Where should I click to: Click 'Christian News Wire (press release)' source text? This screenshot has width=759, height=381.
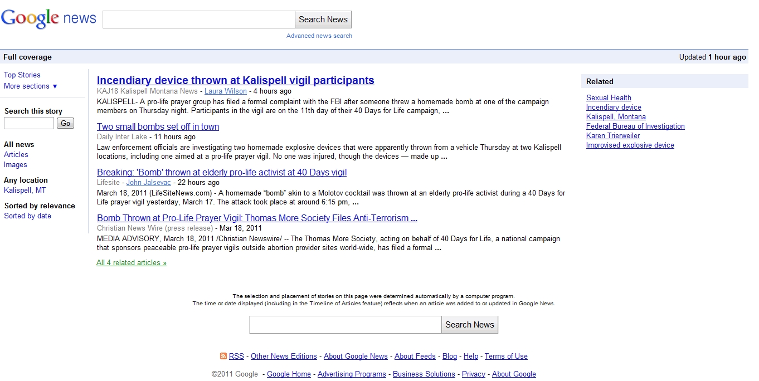tap(155, 228)
